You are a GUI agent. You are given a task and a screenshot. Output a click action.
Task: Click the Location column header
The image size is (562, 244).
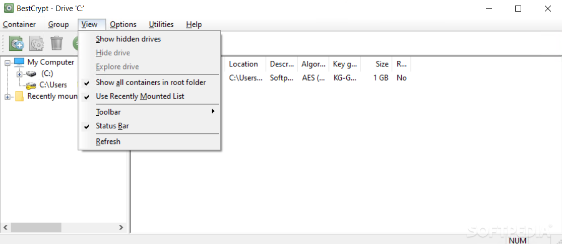coord(245,64)
